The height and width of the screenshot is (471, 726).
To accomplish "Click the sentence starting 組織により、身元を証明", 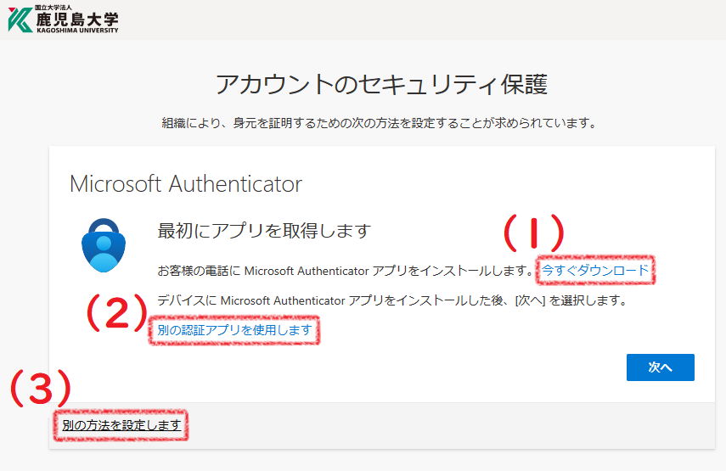I will (x=380, y=123).
